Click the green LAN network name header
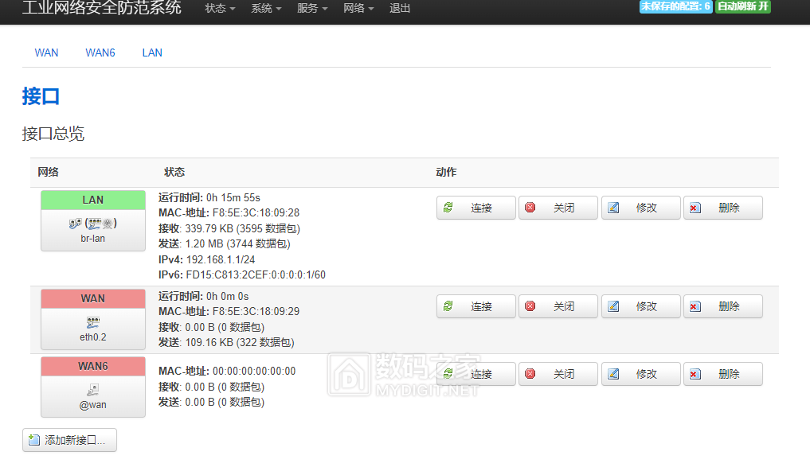 pos(93,200)
